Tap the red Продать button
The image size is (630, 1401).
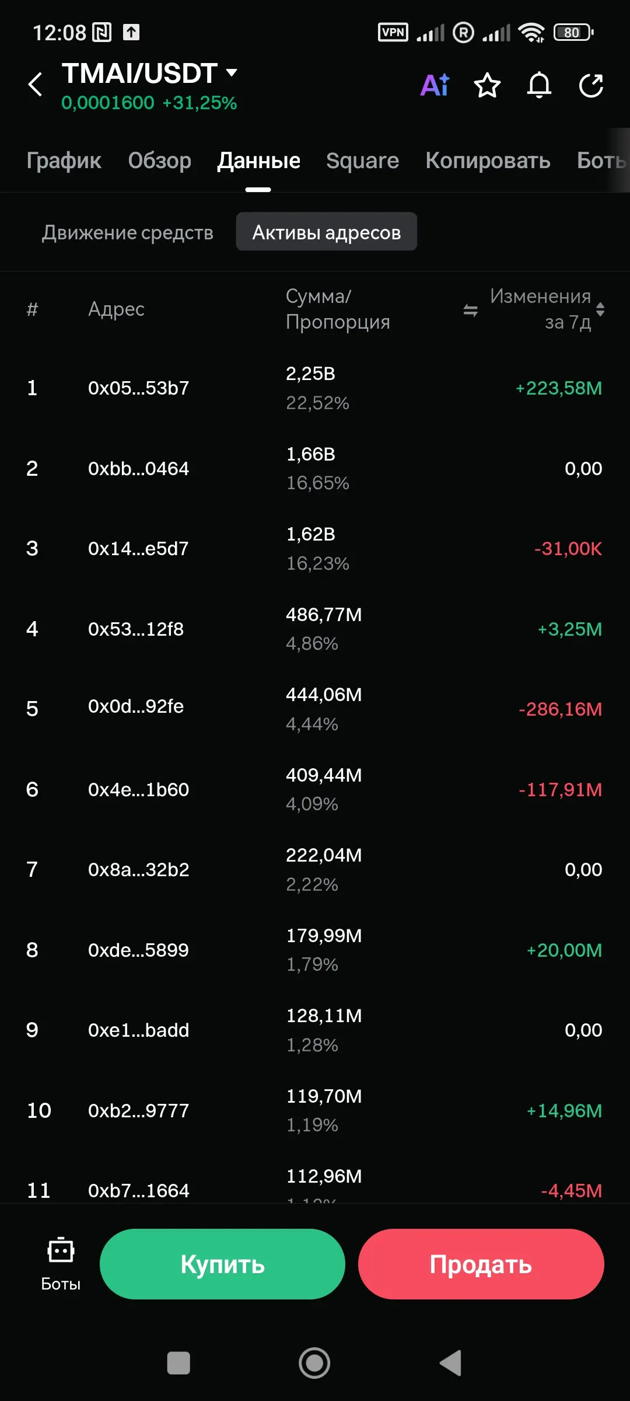point(481,1264)
